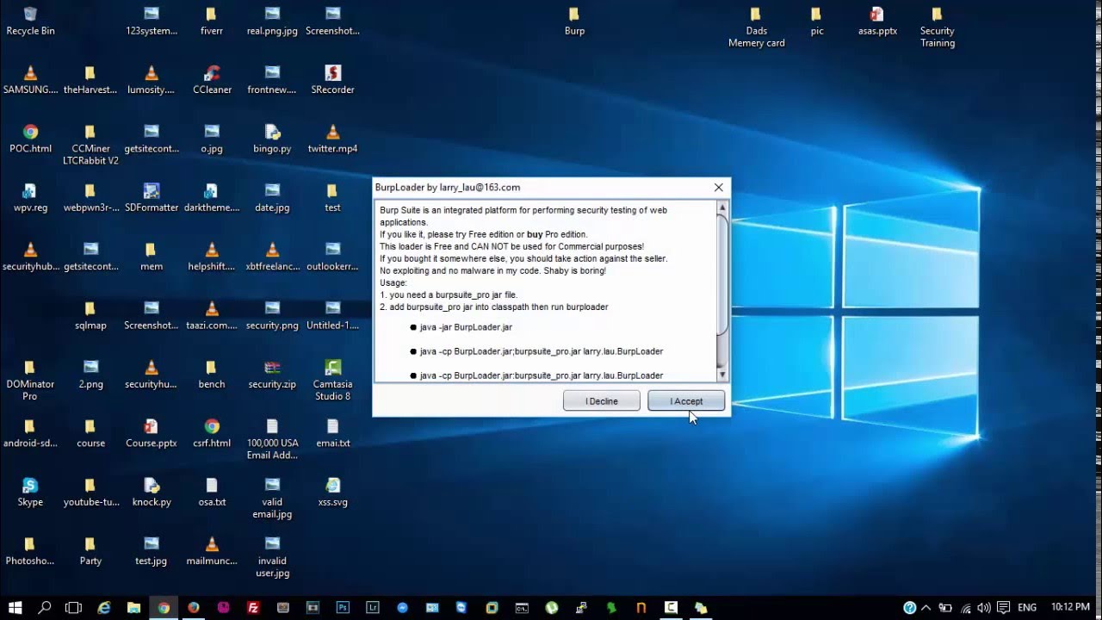
Task: Select the theHarvest folder icon
Action: click(x=90, y=80)
